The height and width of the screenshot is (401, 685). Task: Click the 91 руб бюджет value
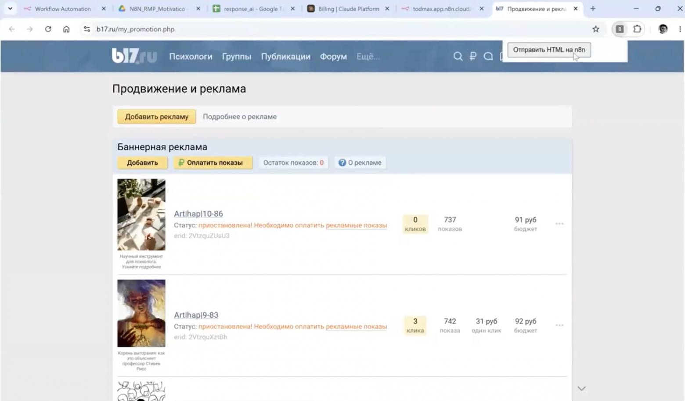526,224
